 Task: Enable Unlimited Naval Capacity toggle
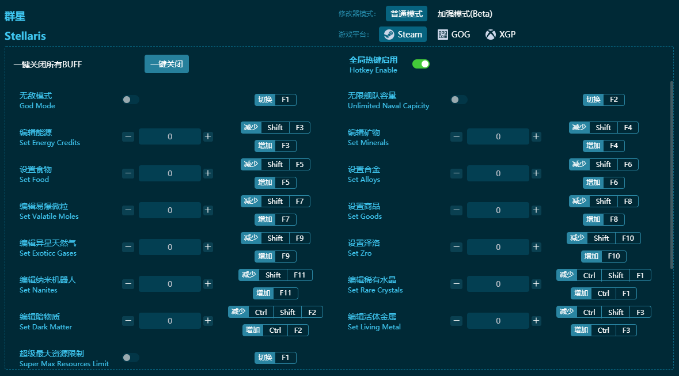pyautogui.click(x=459, y=100)
